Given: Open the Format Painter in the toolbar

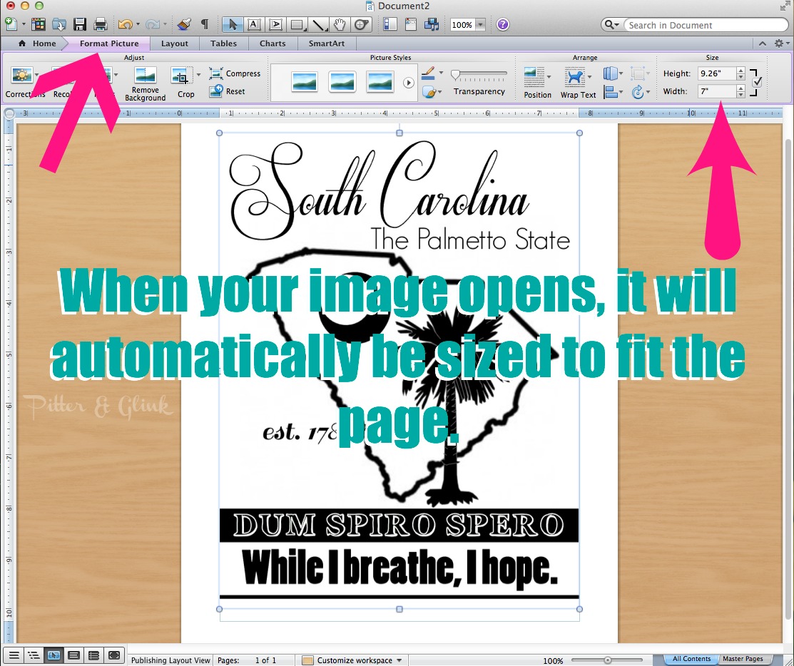Looking at the screenshot, I should tap(184, 24).
